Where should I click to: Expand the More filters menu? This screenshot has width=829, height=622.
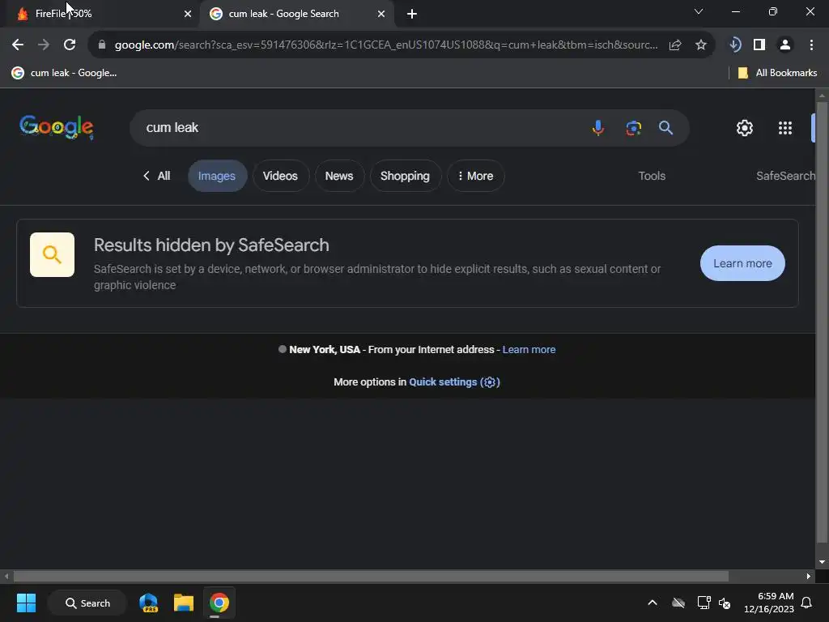point(475,176)
